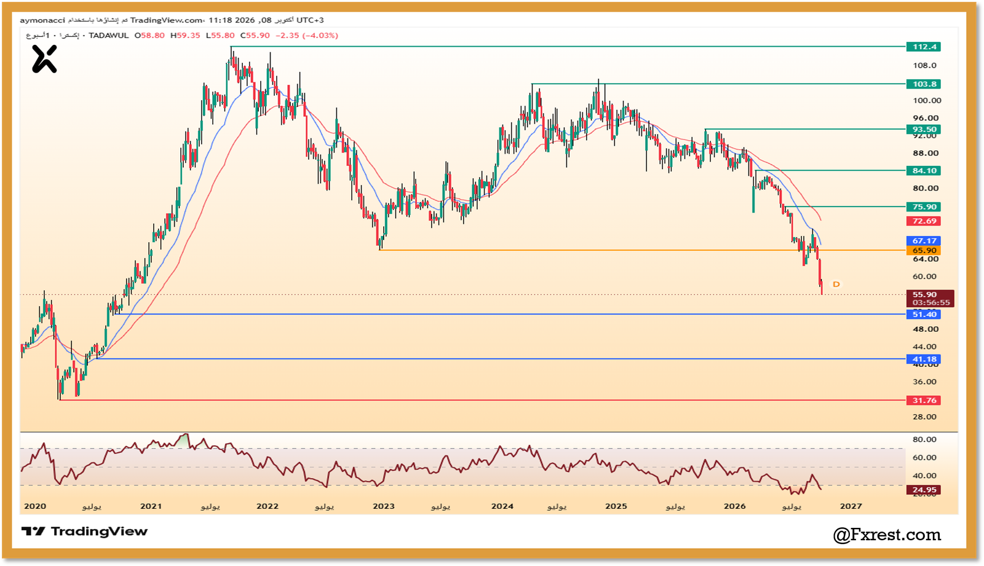Click the orange 65.90 level label
Image resolution: width=984 pixels, height=566 pixels.
pos(924,250)
